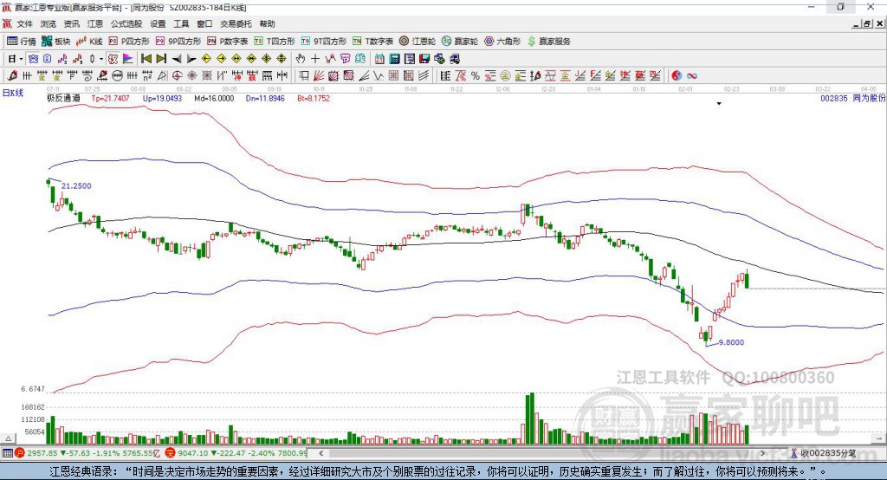The width and height of the screenshot is (887, 480).
Task: Click the 21.2500 high price label
Action: coord(76,185)
